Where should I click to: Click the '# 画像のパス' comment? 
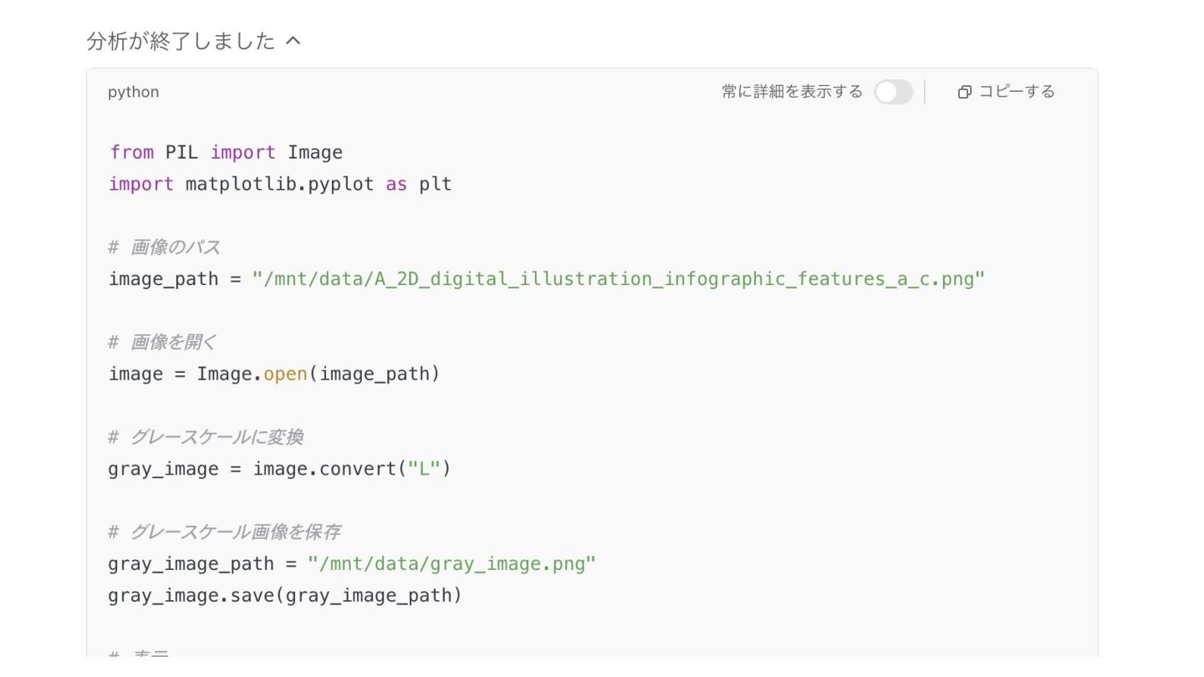(x=164, y=247)
